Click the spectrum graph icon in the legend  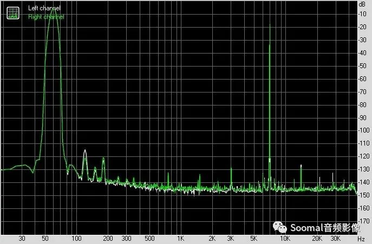13,13
